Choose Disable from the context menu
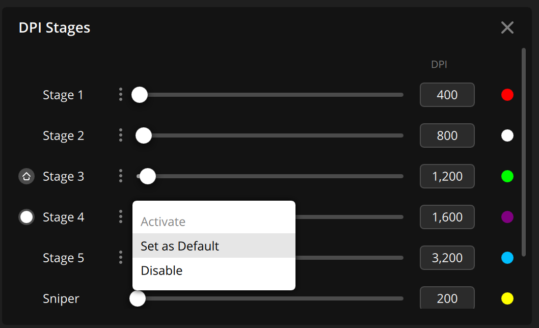The width and height of the screenshot is (539, 328). tap(161, 270)
